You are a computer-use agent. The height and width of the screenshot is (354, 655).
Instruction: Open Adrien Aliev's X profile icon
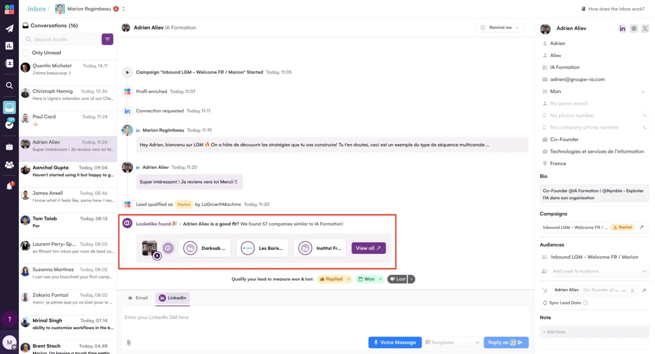[645, 29]
